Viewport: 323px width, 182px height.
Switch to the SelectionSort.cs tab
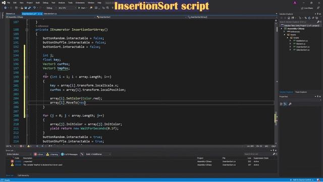(50, 14)
